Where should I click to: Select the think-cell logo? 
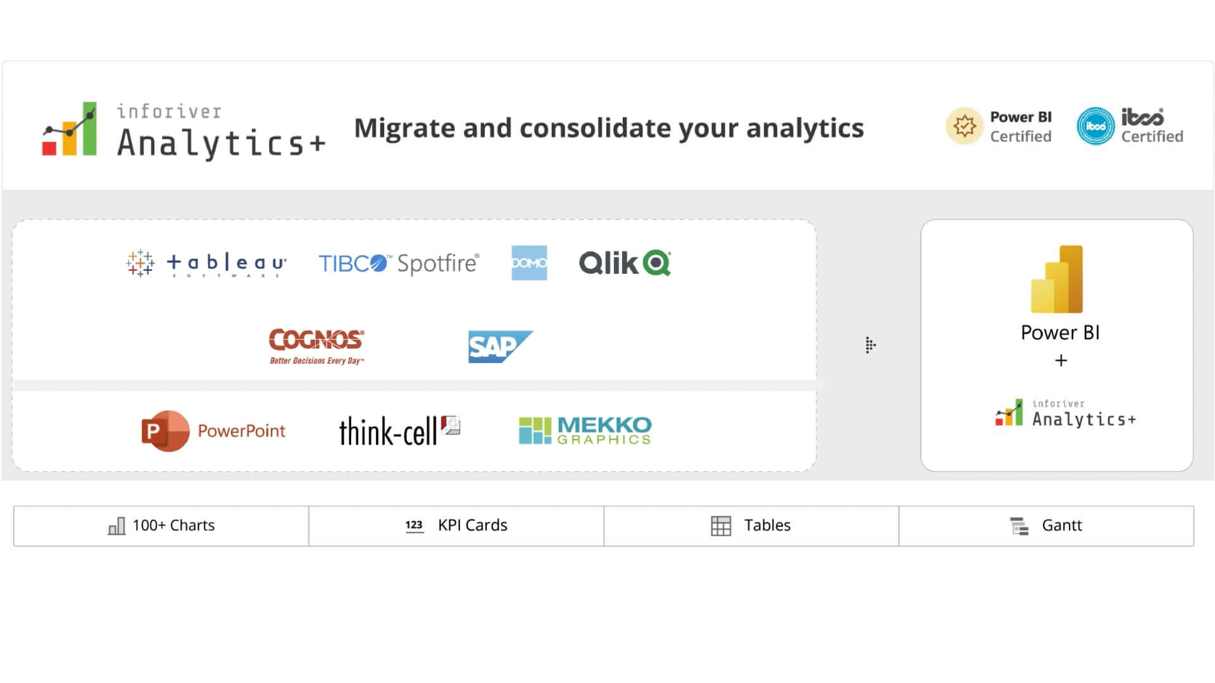click(399, 431)
